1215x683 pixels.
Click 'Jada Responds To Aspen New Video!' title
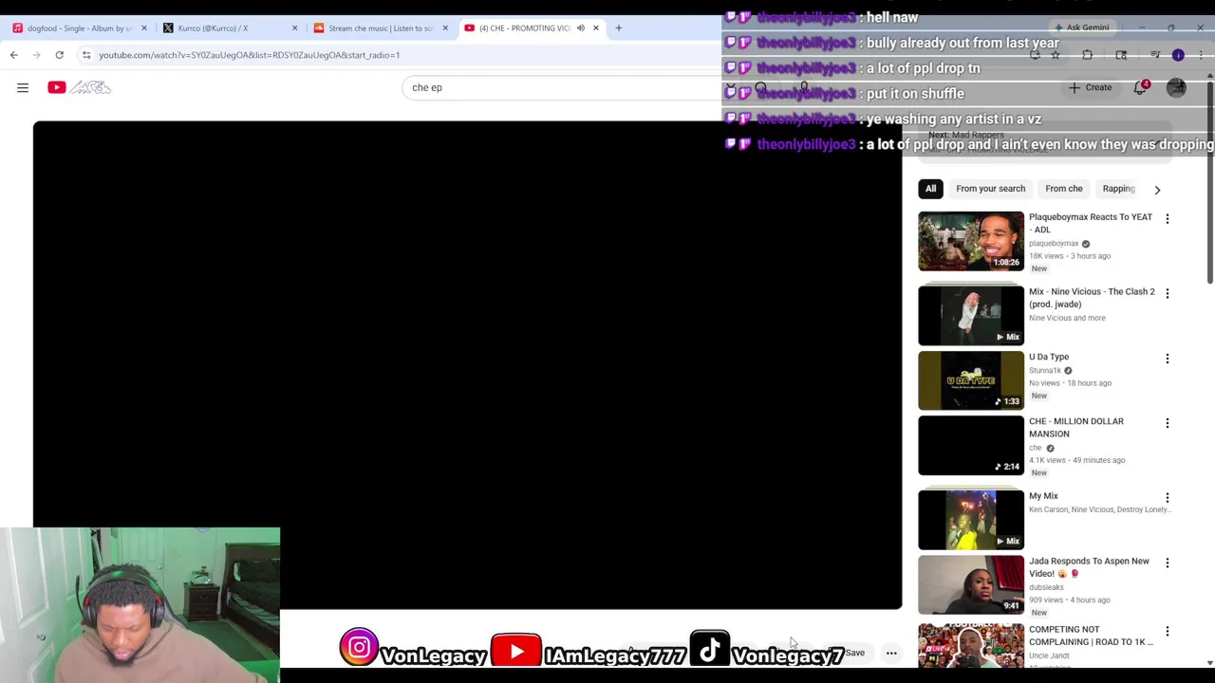coord(1089,567)
